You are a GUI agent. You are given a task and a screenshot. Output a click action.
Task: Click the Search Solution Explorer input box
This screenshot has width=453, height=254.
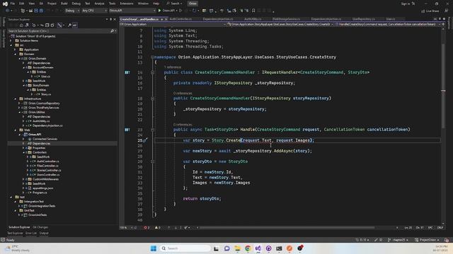[x=59, y=31]
